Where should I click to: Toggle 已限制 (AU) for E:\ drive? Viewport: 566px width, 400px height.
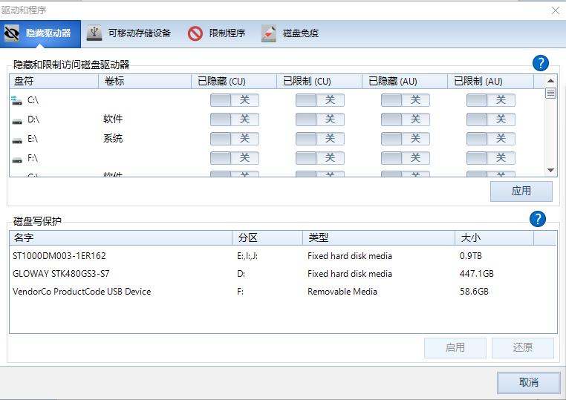point(491,139)
